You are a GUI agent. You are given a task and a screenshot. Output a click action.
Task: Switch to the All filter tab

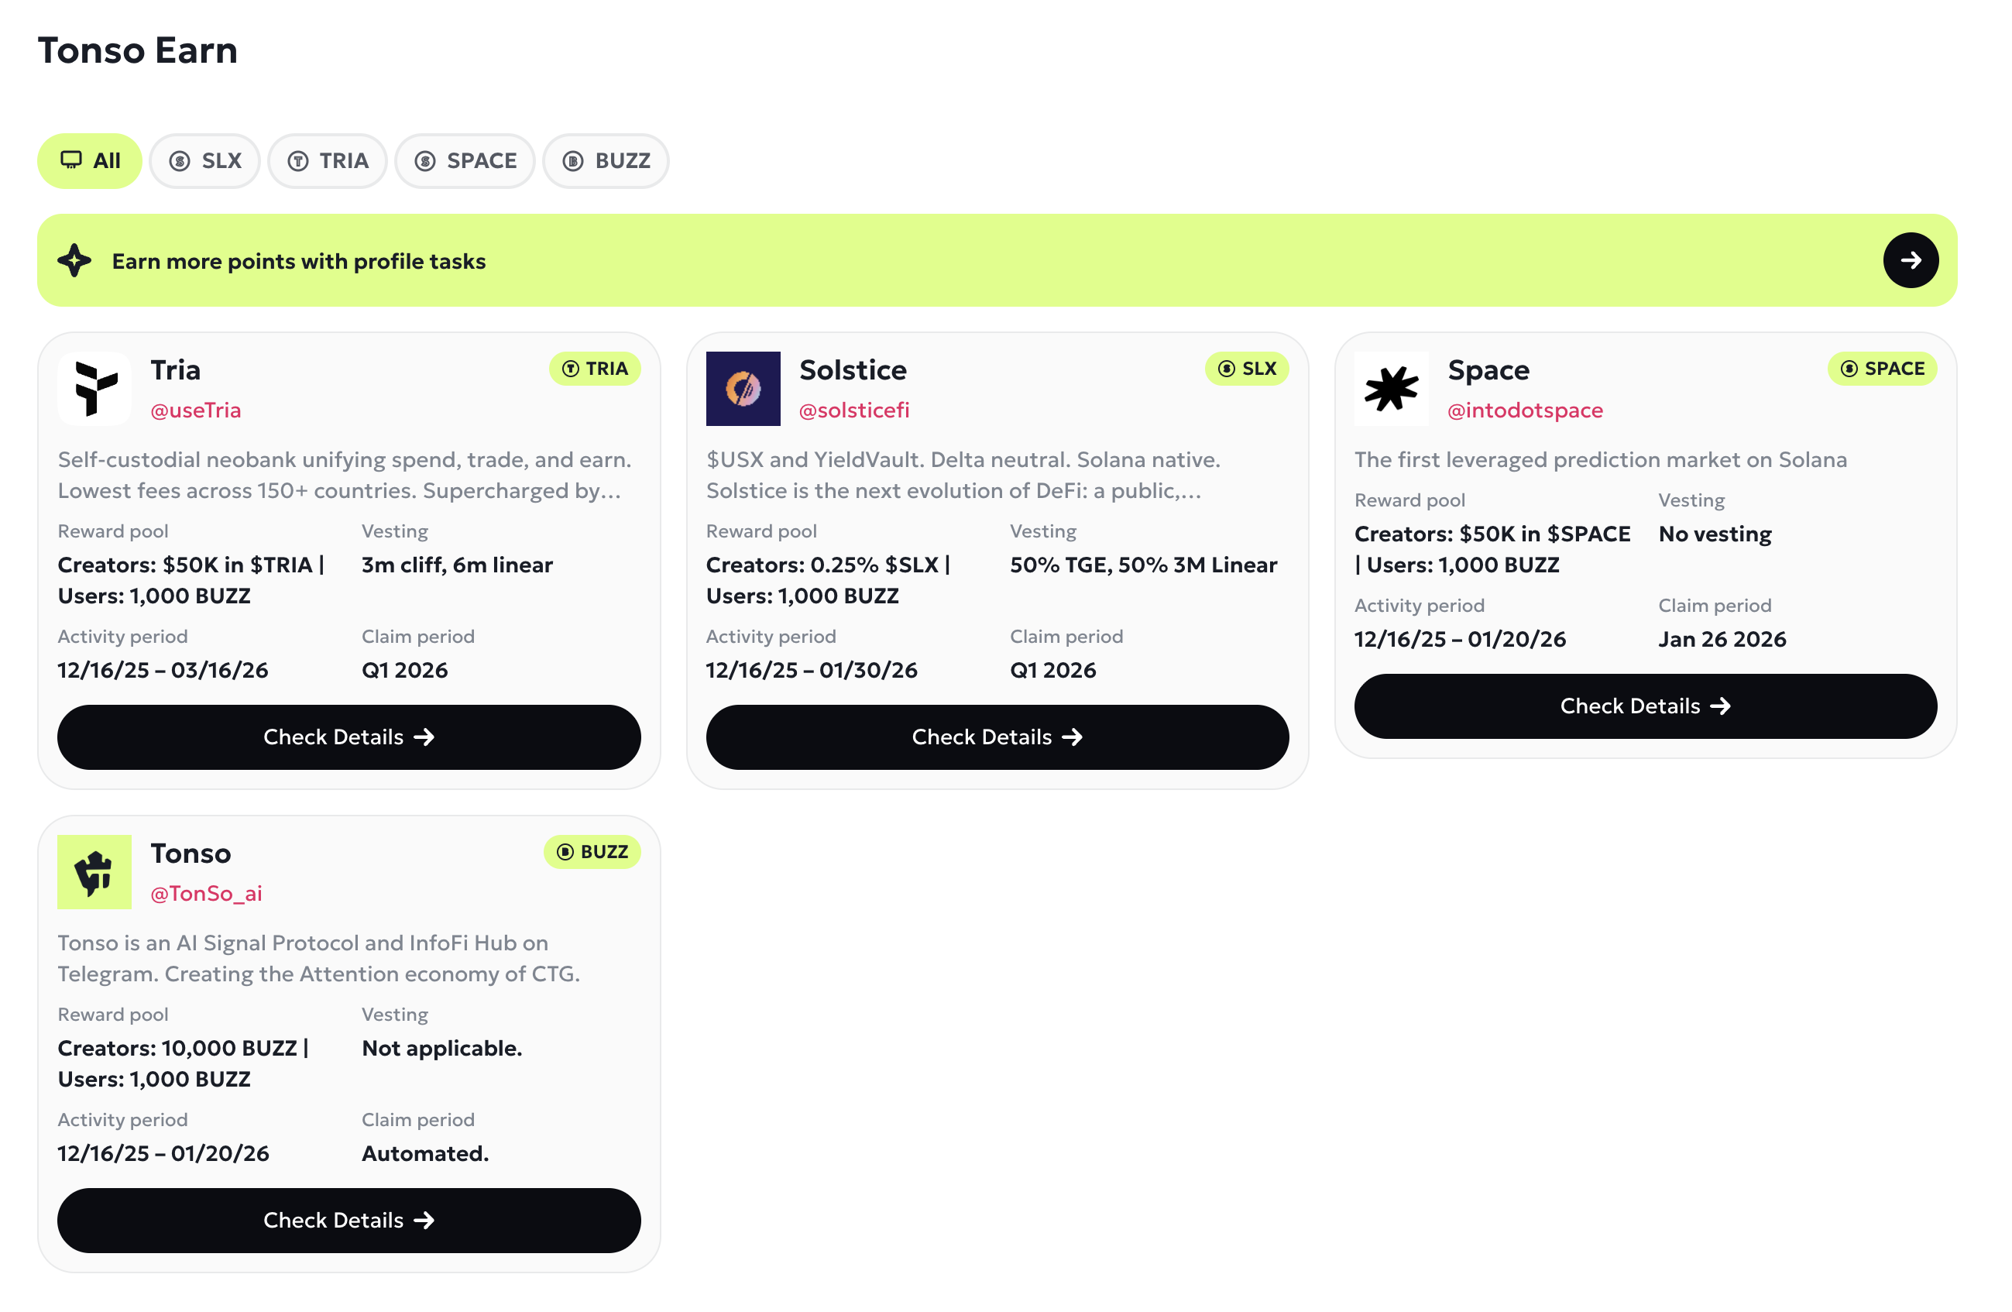pyautogui.click(x=90, y=160)
